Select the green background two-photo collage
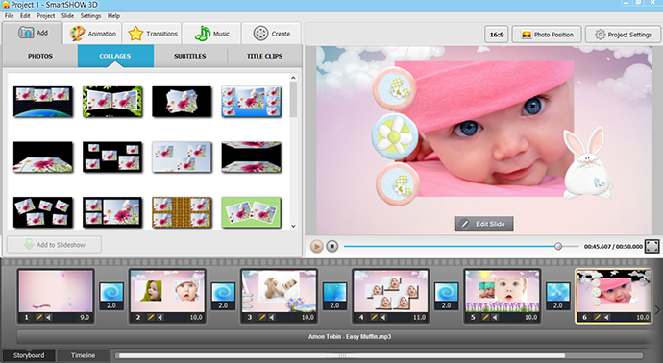Image resolution: width=663 pixels, height=363 pixels. [x=251, y=212]
